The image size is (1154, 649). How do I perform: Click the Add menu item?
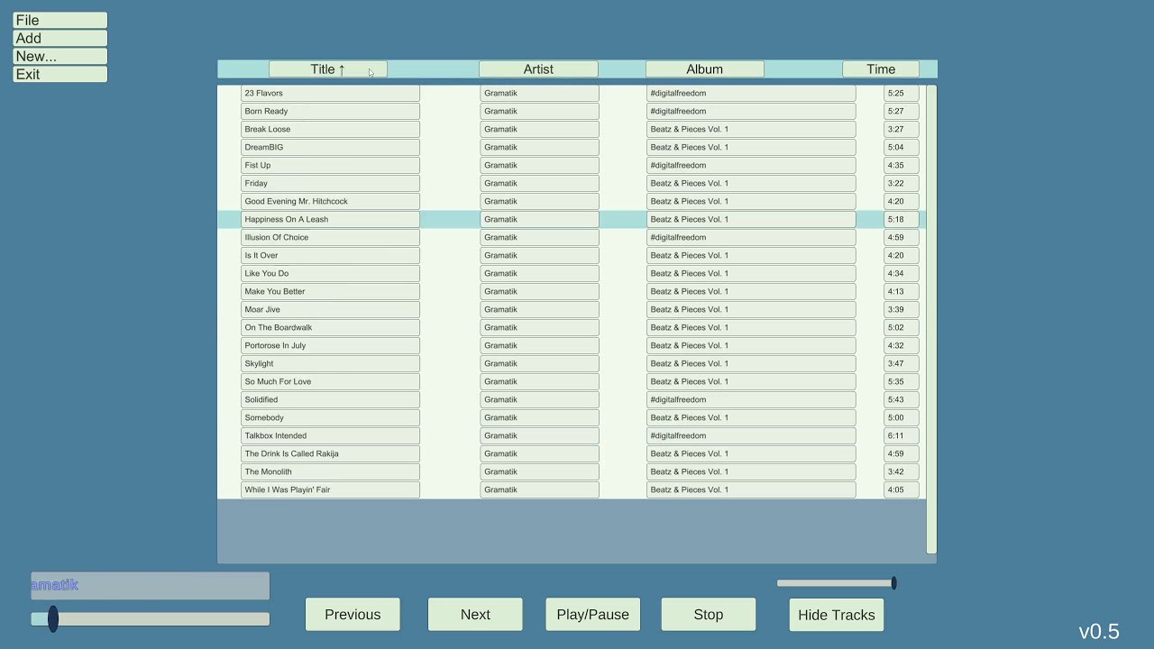click(x=60, y=38)
